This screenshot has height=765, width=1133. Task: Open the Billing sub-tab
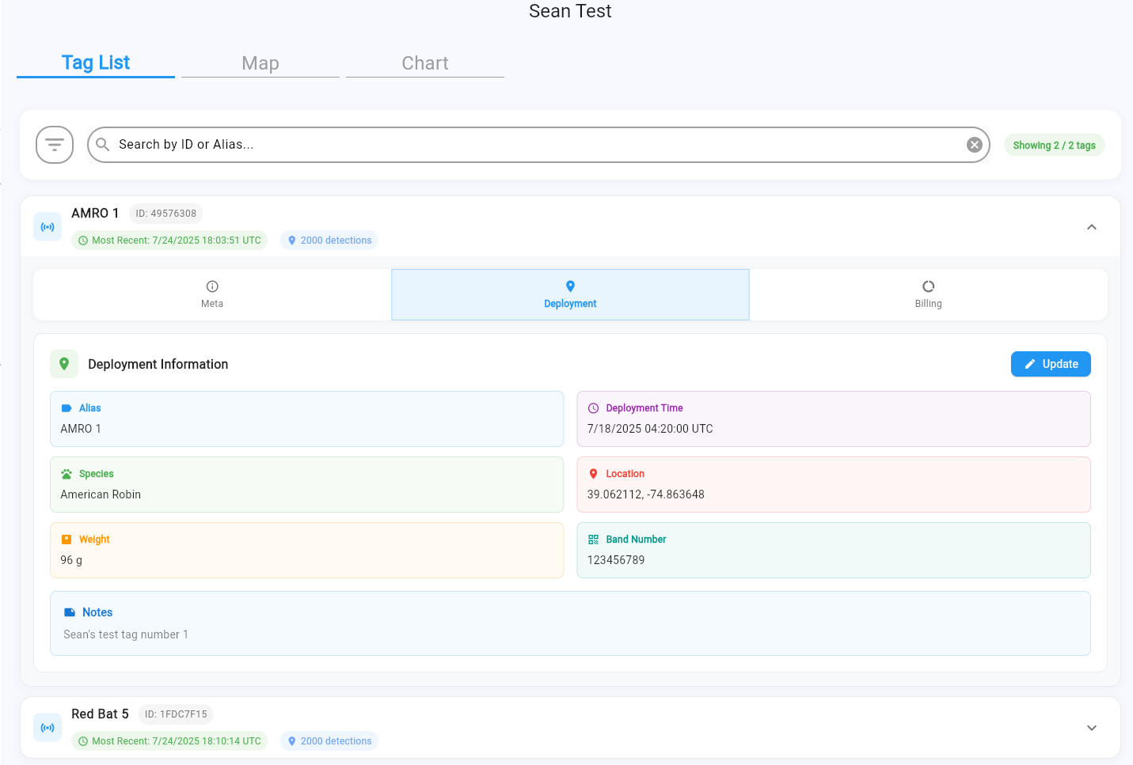(928, 294)
